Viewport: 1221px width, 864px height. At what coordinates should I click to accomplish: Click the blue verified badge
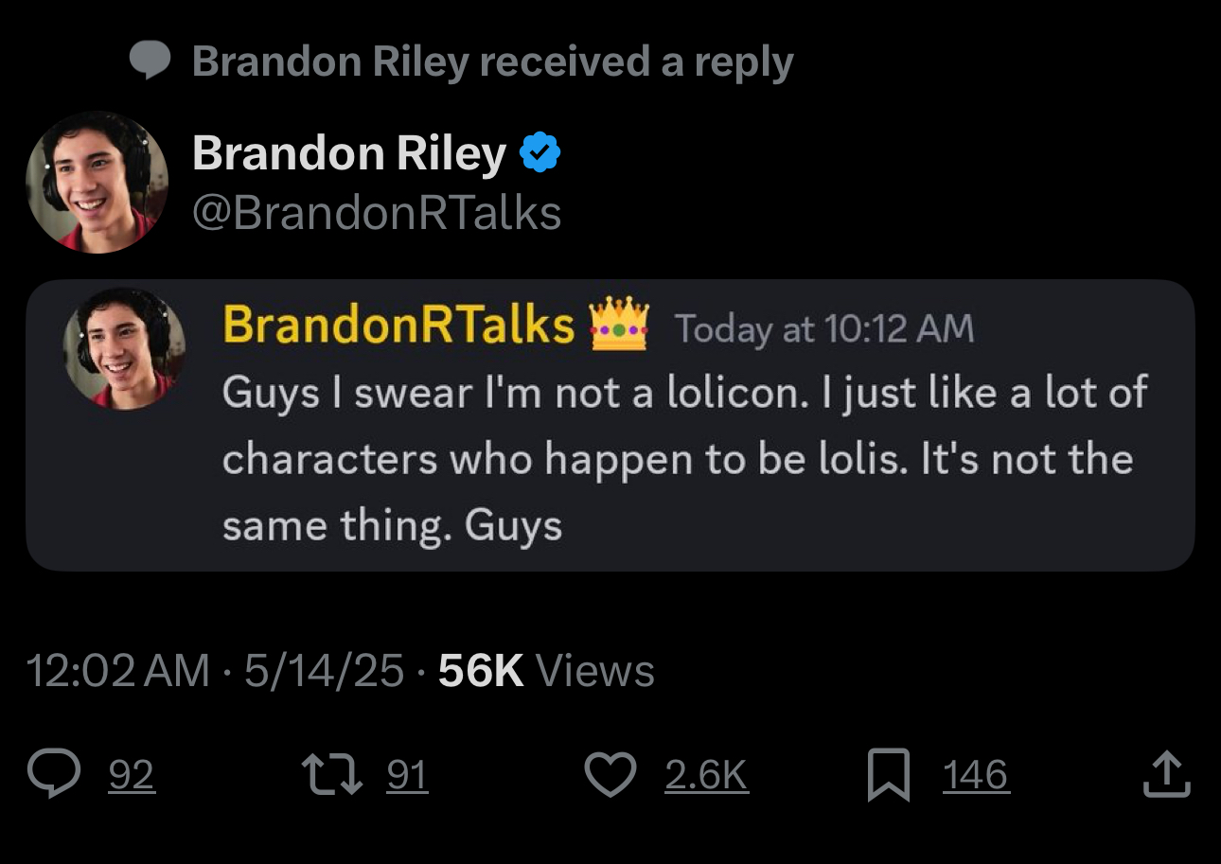point(540,152)
